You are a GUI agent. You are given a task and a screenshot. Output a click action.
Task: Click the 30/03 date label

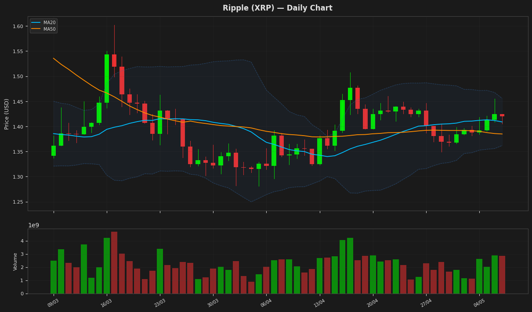213,303
